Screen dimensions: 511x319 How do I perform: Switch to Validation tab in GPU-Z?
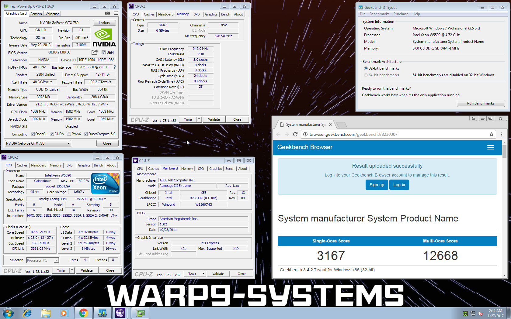point(52,14)
